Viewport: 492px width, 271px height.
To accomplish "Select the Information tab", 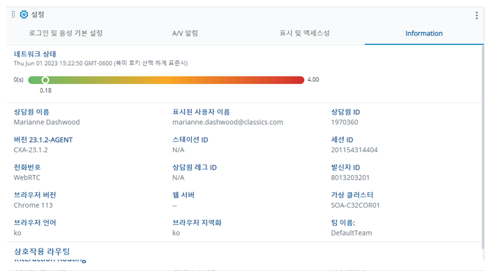I will pos(424,33).
